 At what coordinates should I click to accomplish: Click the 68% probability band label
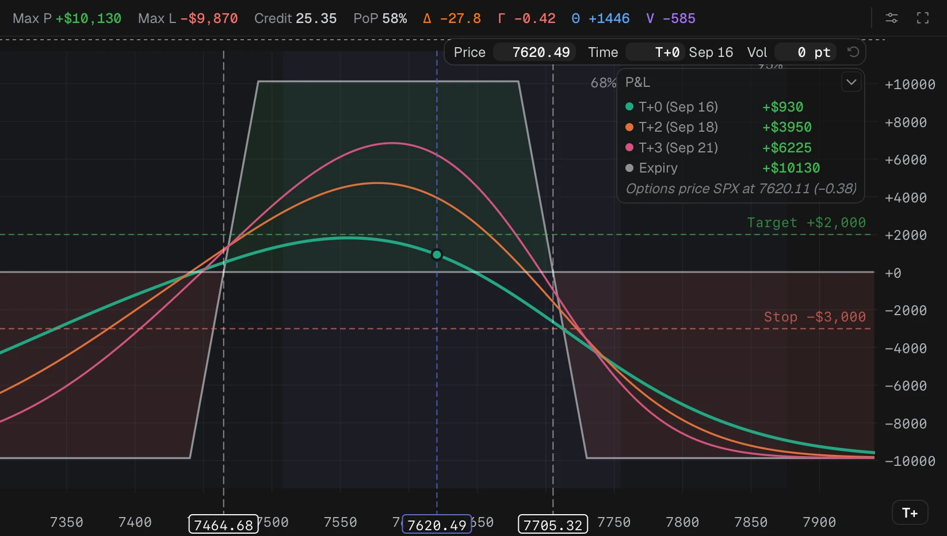tap(603, 83)
